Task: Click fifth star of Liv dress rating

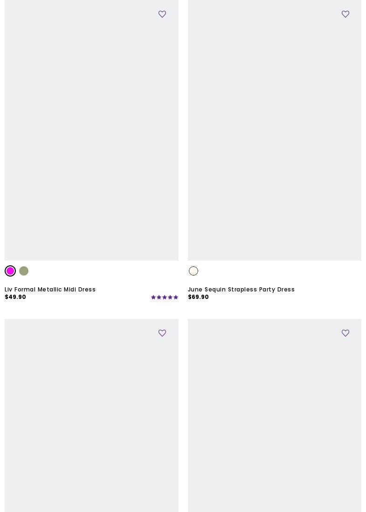Action: pos(176,297)
